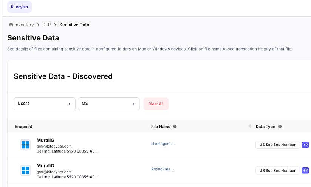Click the Kitecyber logo button

point(20,7)
